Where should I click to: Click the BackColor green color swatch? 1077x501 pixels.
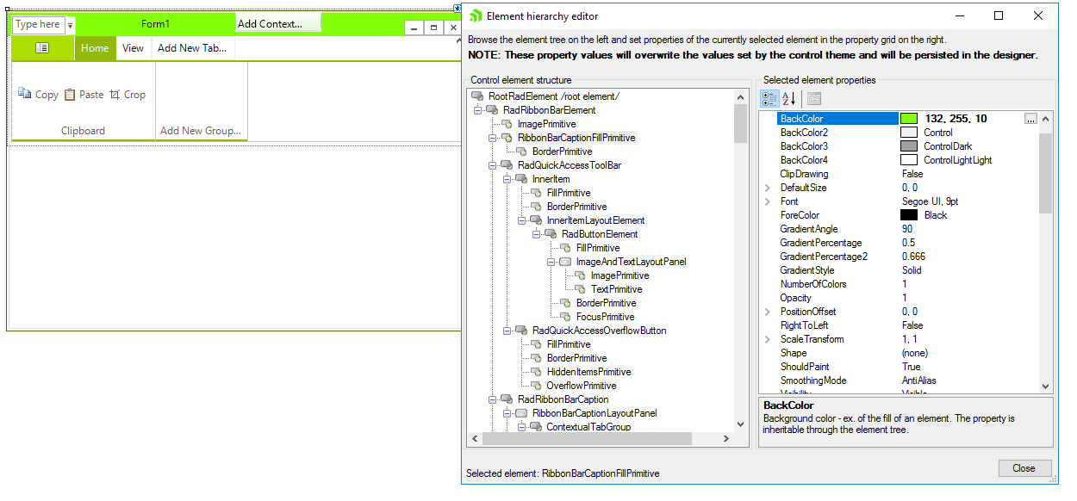(909, 119)
